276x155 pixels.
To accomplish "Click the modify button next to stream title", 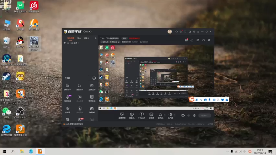I will [125, 38].
